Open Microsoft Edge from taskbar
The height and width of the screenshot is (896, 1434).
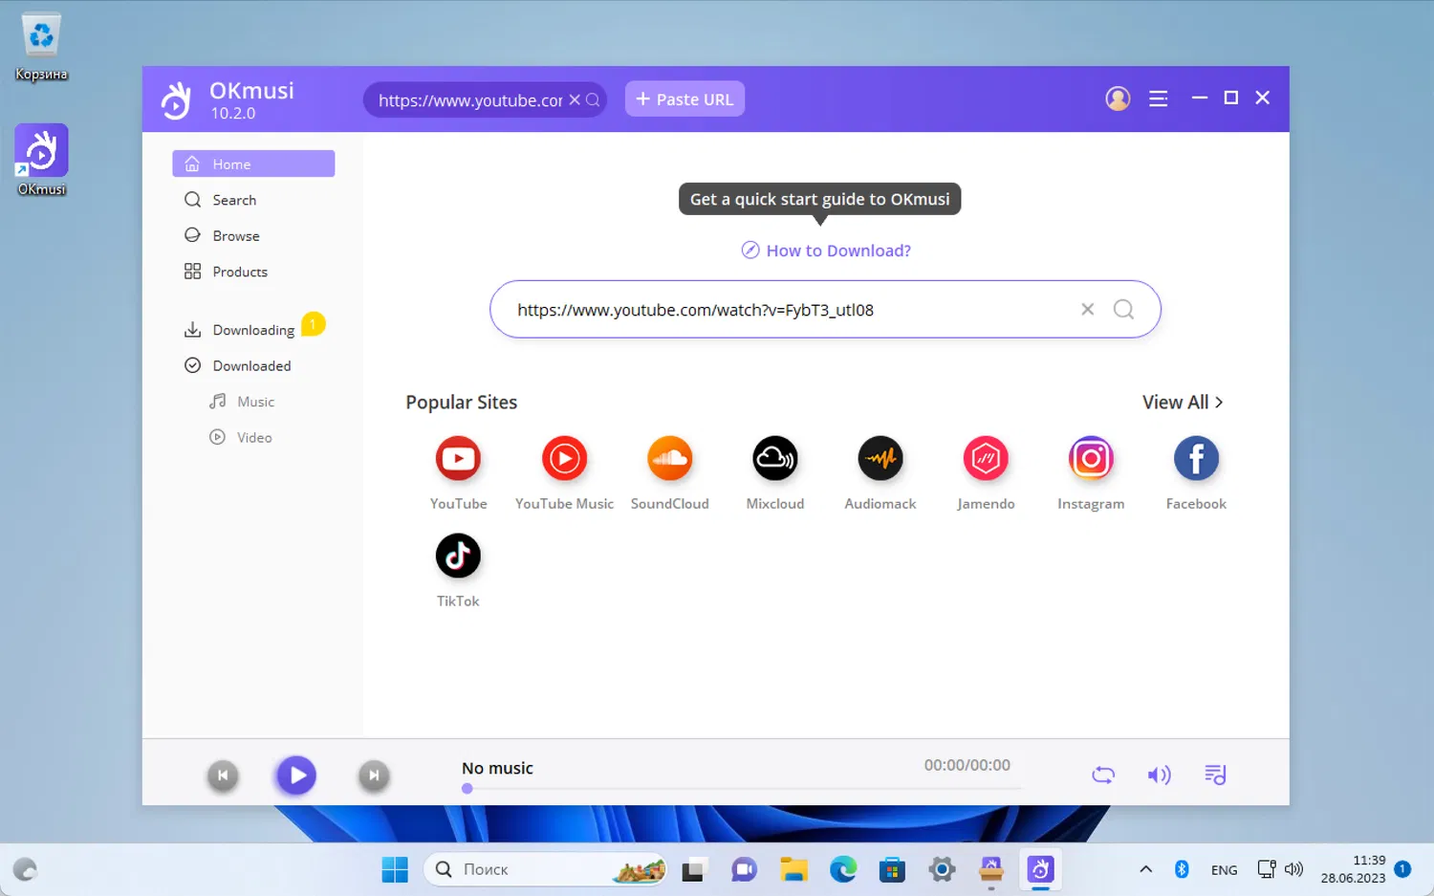point(842,869)
